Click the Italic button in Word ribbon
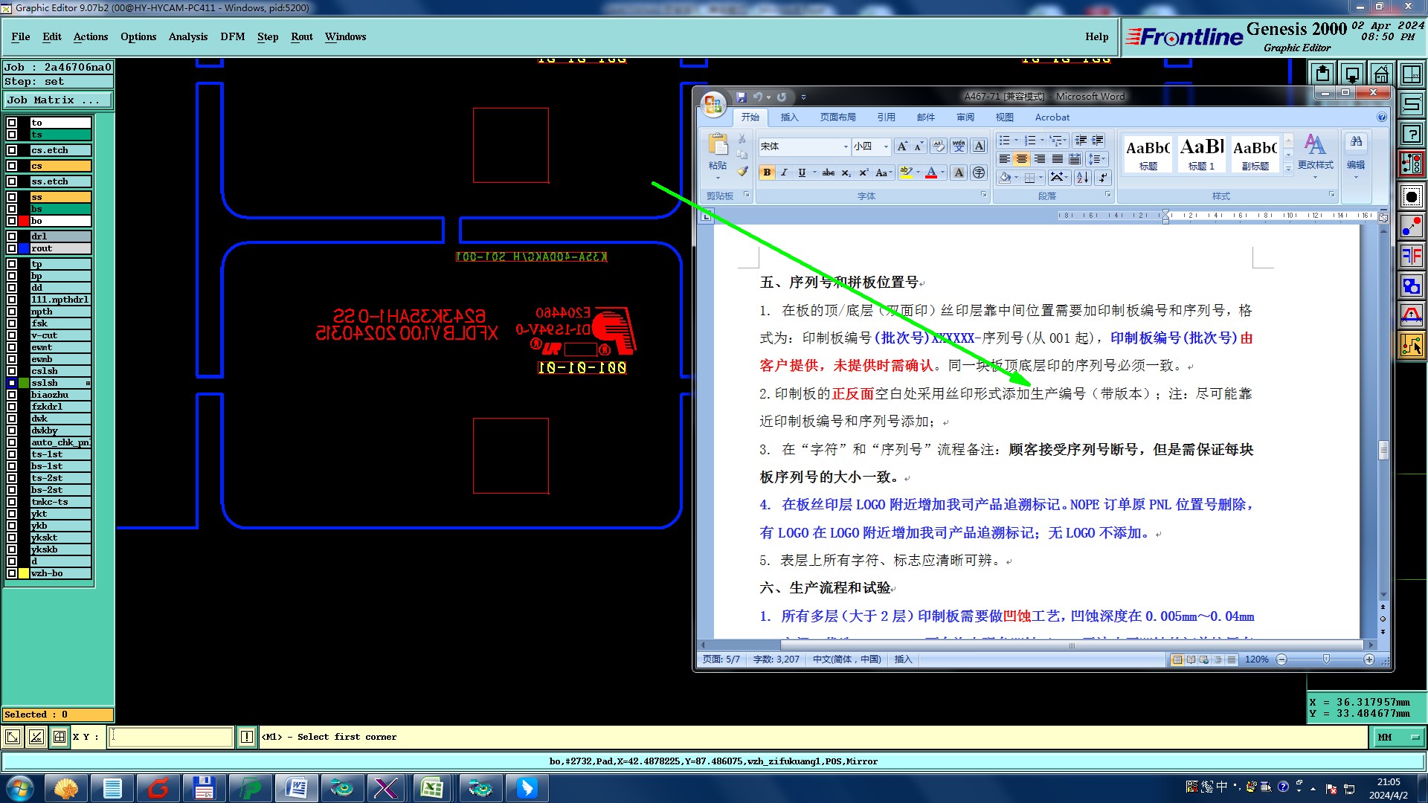The width and height of the screenshot is (1428, 803). point(784,172)
